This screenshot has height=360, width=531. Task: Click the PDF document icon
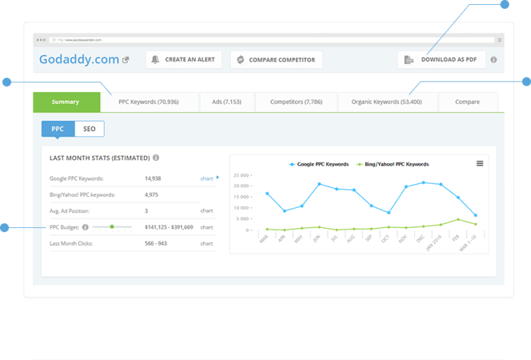(x=409, y=60)
